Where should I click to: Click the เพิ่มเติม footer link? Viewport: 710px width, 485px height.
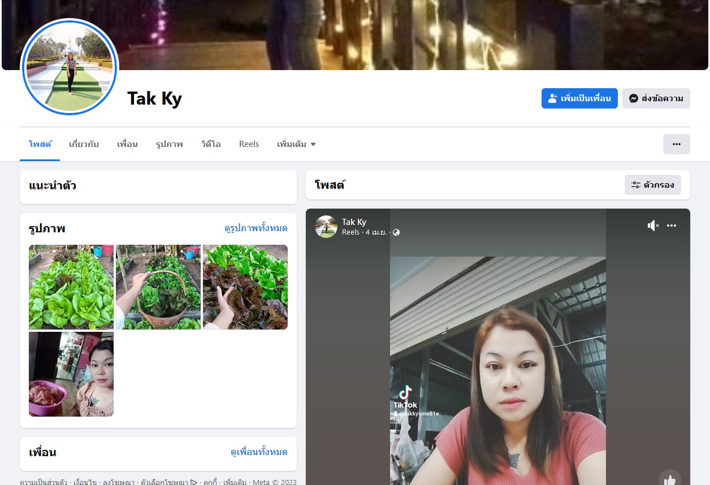pyautogui.click(x=235, y=482)
